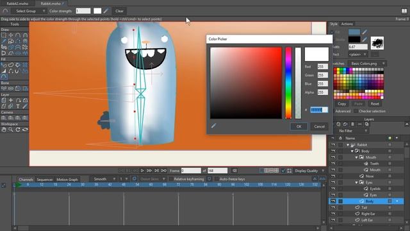Screen dimensions: 410x231
Task: Select the Select Bone tool
Action: 4,89
